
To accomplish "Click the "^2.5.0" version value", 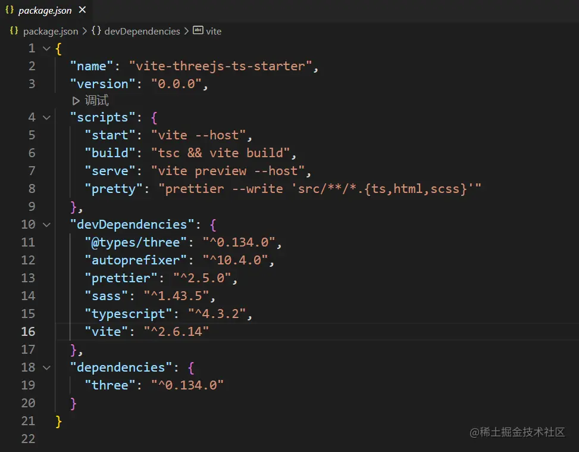I will (202, 278).
